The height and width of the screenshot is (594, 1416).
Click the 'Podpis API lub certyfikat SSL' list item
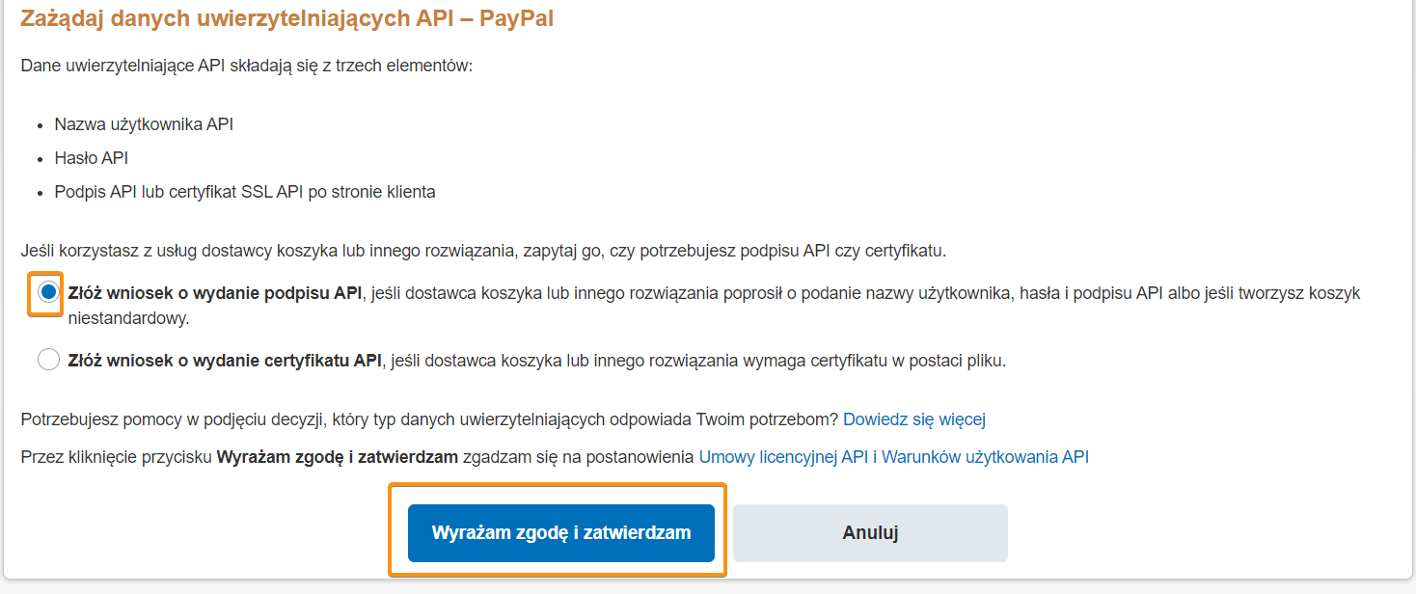tap(245, 192)
